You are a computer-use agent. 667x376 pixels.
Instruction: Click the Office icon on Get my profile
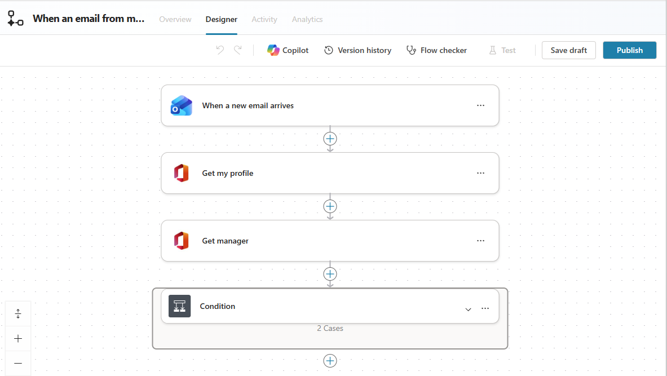point(181,173)
